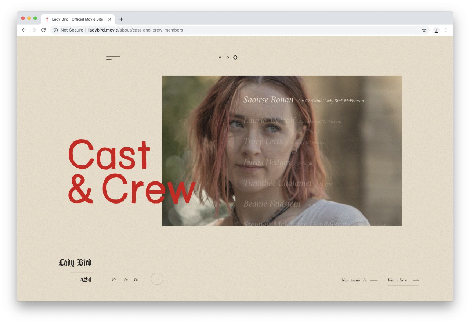Open Chrome three-dot menu

(x=446, y=30)
